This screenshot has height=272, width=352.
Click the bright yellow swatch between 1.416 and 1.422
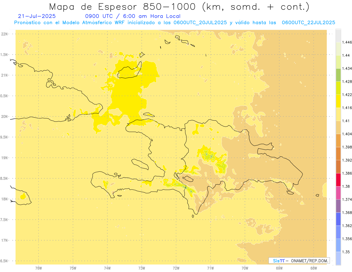point(338,101)
